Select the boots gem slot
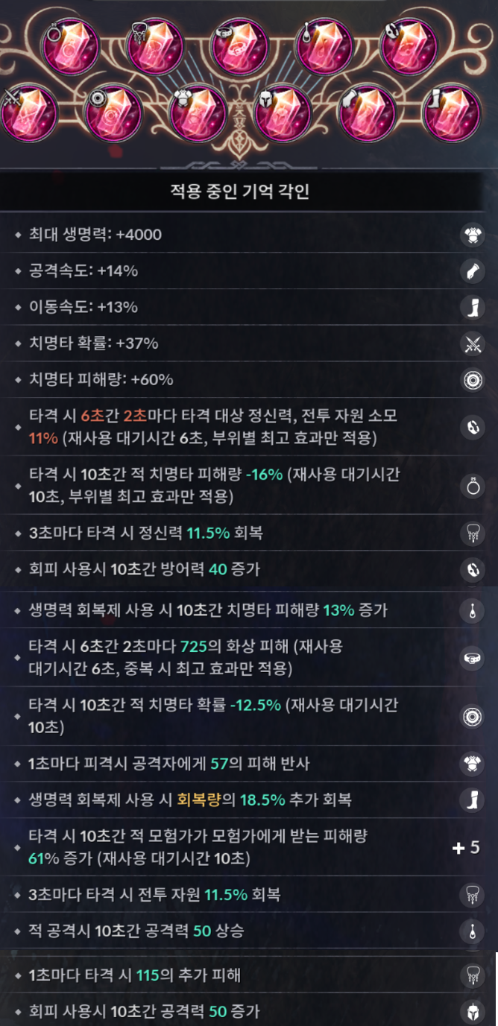498x1026 pixels. click(x=450, y=114)
